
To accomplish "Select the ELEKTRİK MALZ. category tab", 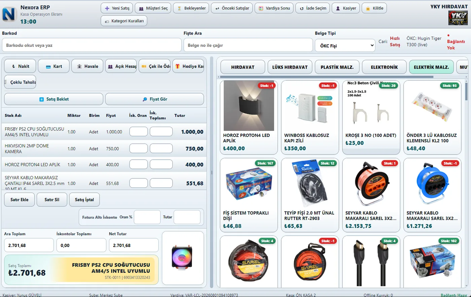I will pyautogui.click(x=431, y=67).
